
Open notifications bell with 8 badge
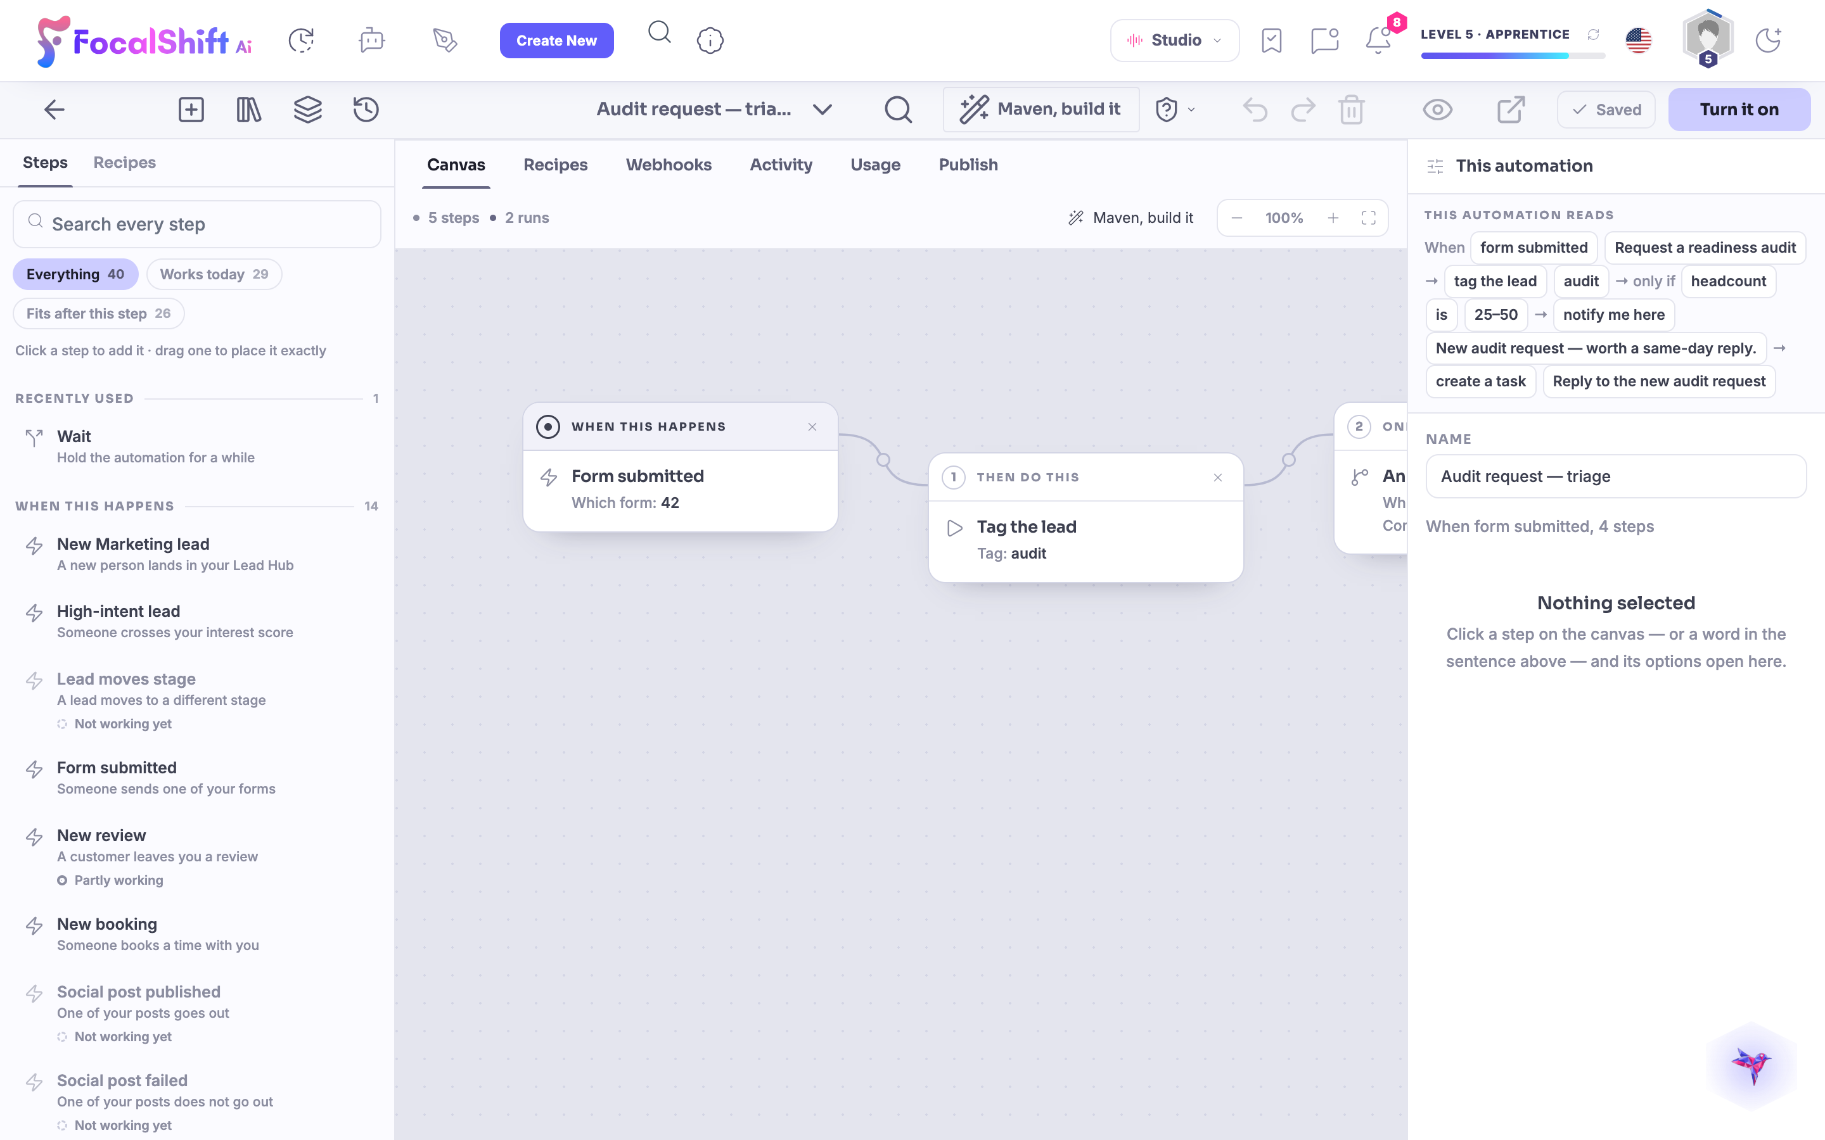click(x=1380, y=41)
